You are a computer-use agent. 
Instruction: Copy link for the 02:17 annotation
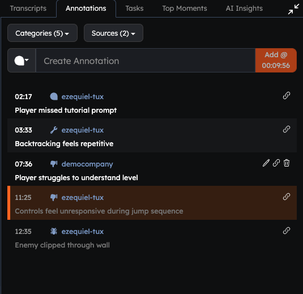287,96
